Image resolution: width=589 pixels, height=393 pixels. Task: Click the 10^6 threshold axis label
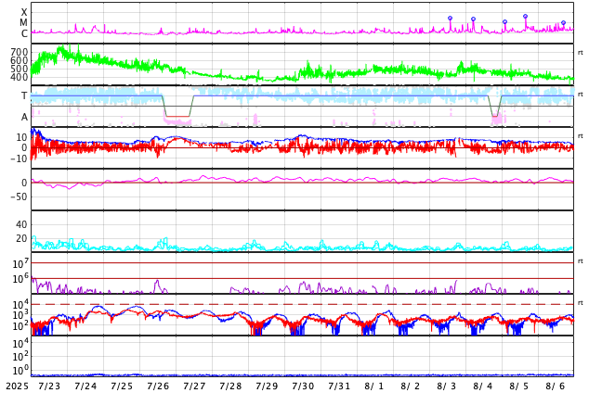point(20,278)
